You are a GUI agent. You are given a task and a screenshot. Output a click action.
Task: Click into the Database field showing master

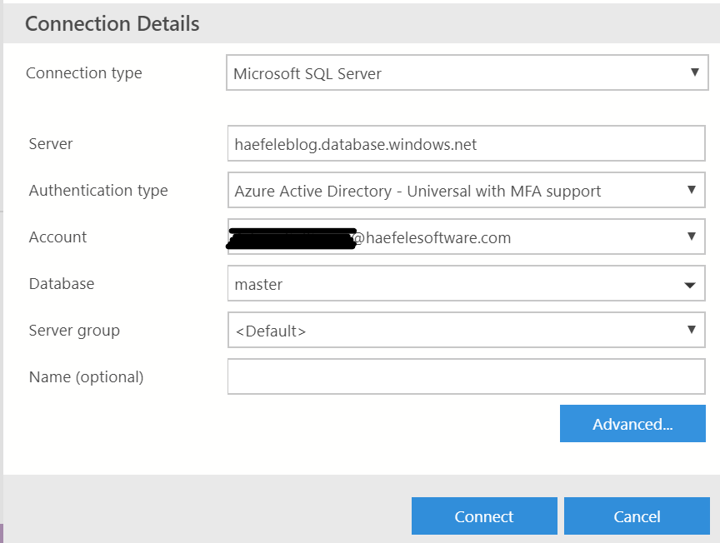click(x=450, y=284)
